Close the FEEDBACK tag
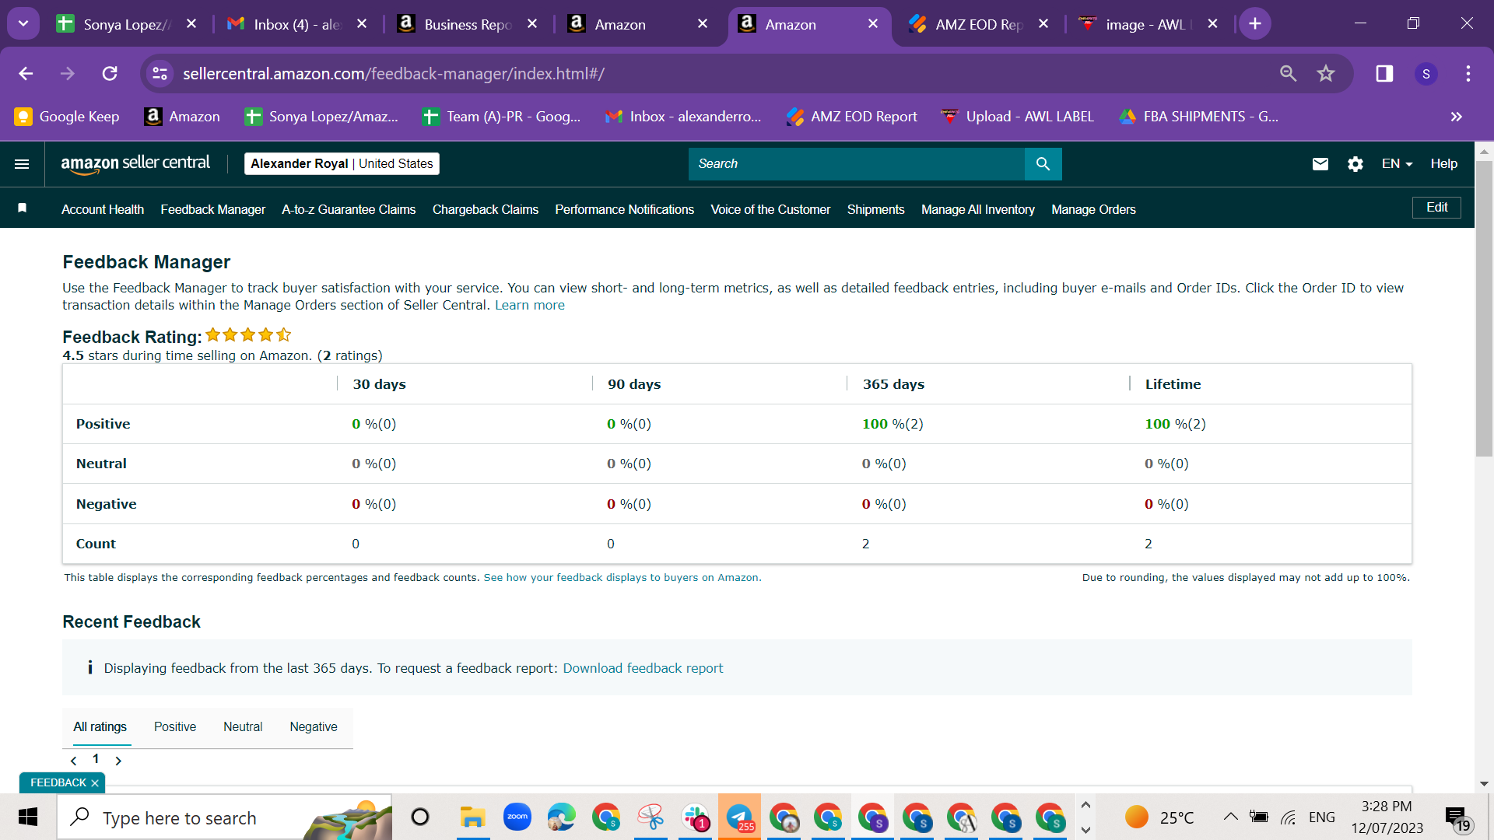1494x840 pixels. pos(95,783)
